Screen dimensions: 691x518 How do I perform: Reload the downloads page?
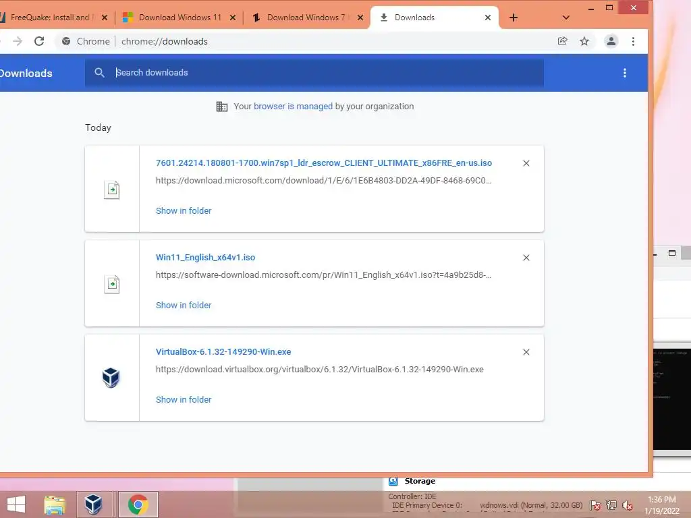[39, 41]
